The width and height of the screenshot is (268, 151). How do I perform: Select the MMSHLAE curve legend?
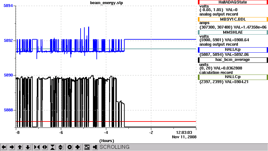click(x=233, y=32)
